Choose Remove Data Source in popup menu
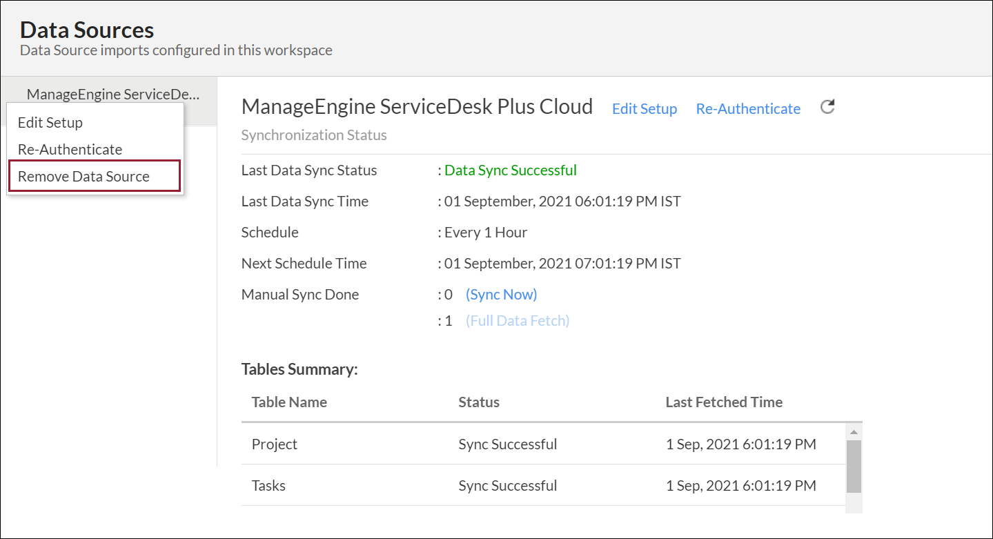Viewport: 993px width, 539px height. pyautogui.click(x=83, y=177)
